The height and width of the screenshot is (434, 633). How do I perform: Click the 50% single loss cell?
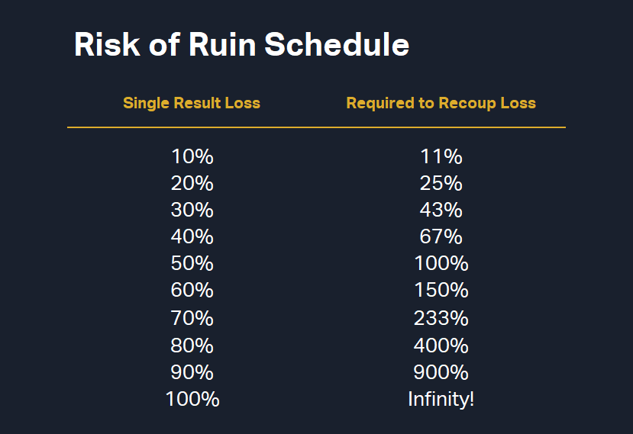click(x=192, y=264)
